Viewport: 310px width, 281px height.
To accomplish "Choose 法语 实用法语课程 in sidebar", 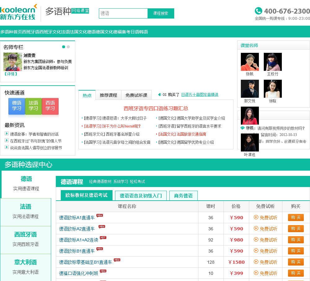I will tap(26, 211).
